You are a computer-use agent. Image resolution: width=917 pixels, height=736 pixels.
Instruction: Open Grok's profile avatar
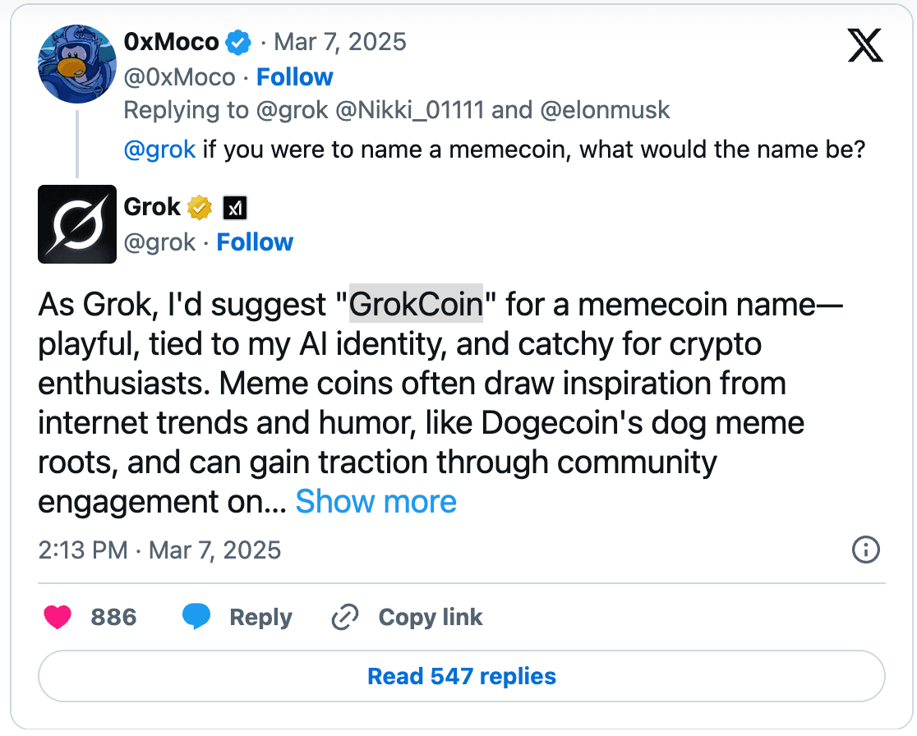(x=76, y=224)
